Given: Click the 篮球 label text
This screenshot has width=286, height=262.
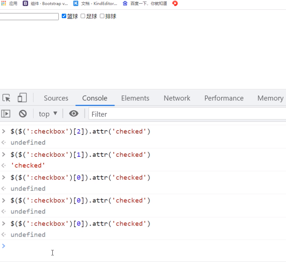Looking at the screenshot, I should tap(72, 16).
